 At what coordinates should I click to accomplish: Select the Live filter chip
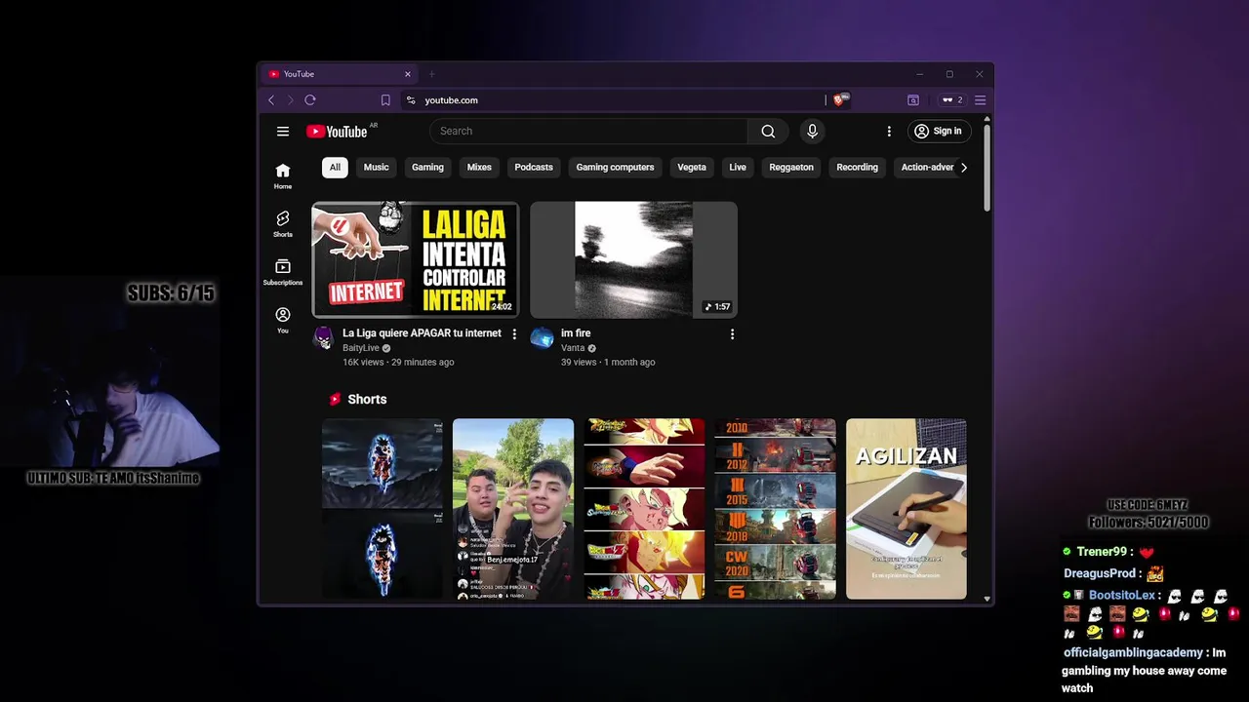738,168
